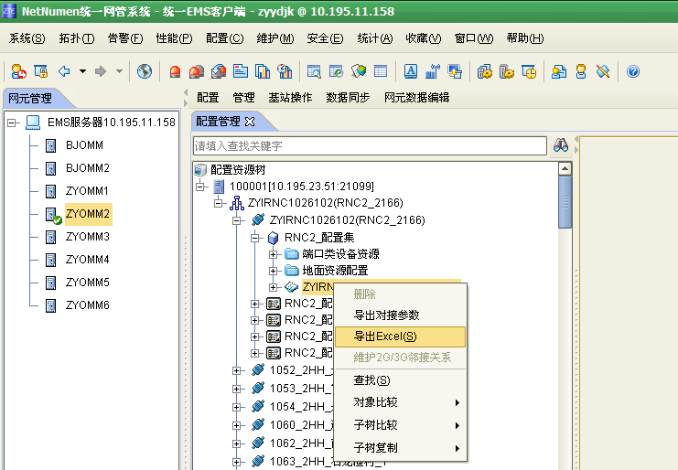Click the user with computer icon
The height and width of the screenshot is (470, 678).
pyautogui.click(x=559, y=71)
